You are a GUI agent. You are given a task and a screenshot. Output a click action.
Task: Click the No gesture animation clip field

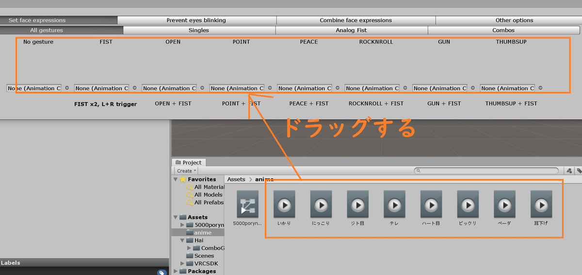[x=34, y=88]
